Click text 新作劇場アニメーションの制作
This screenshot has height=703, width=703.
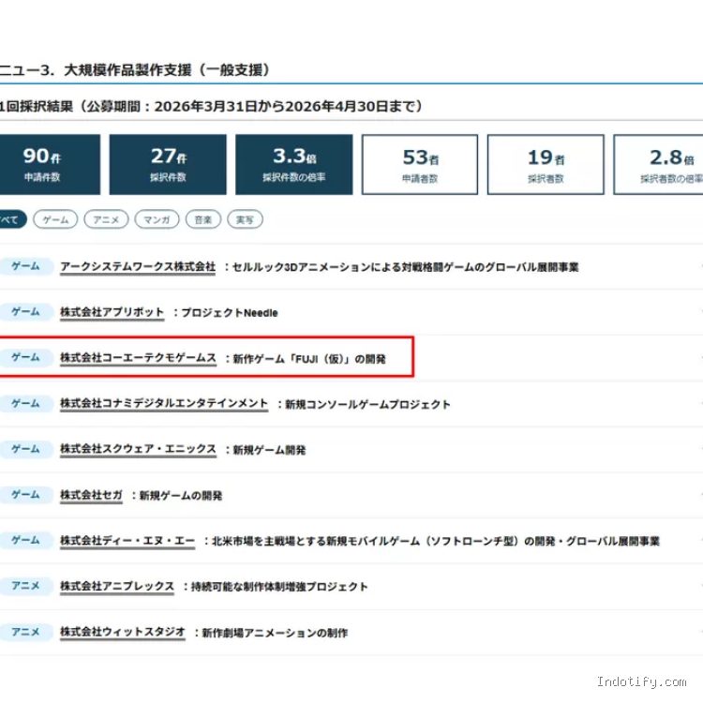pyautogui.click(x=275, y=633)
